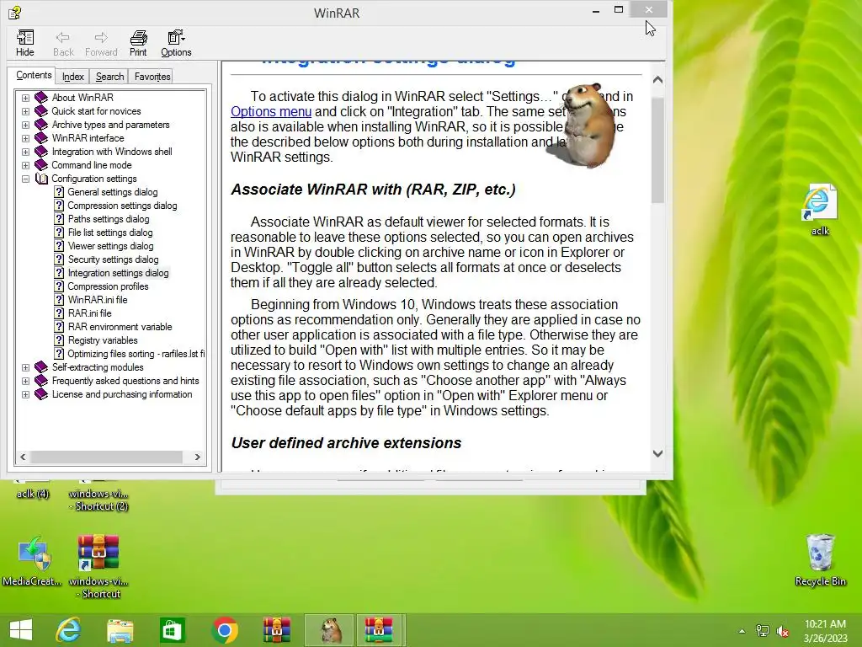Switch to the Index tab
Viewport: 862px width, 647px height.
click(72, 77)
